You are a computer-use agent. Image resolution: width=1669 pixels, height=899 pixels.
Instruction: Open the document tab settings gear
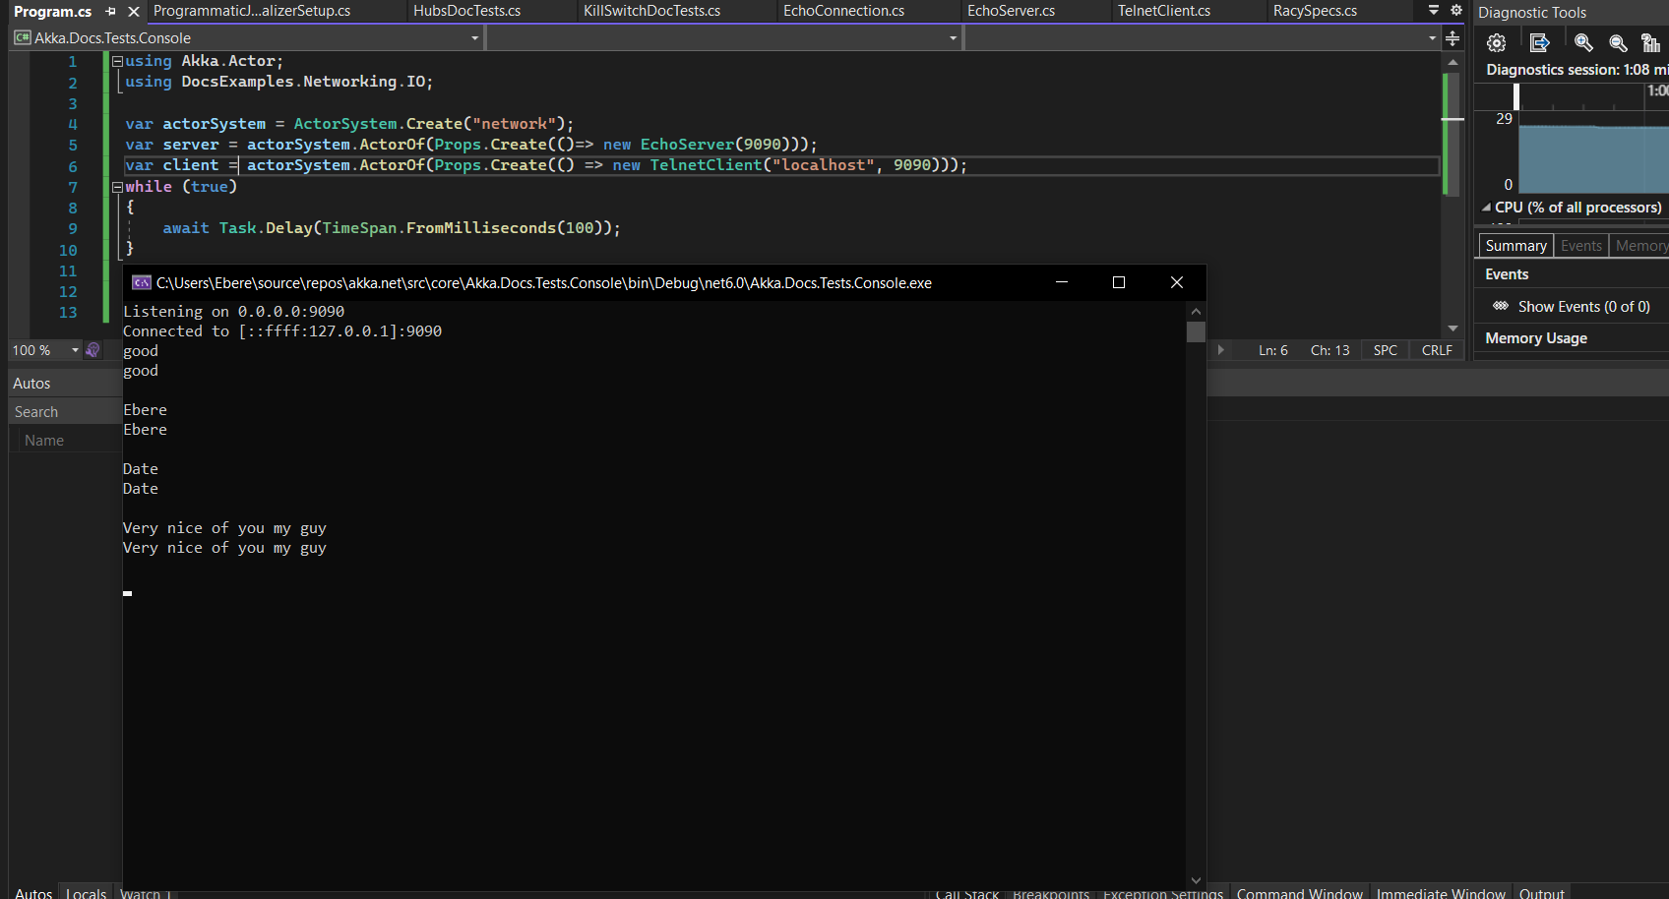coord(1456,11)
